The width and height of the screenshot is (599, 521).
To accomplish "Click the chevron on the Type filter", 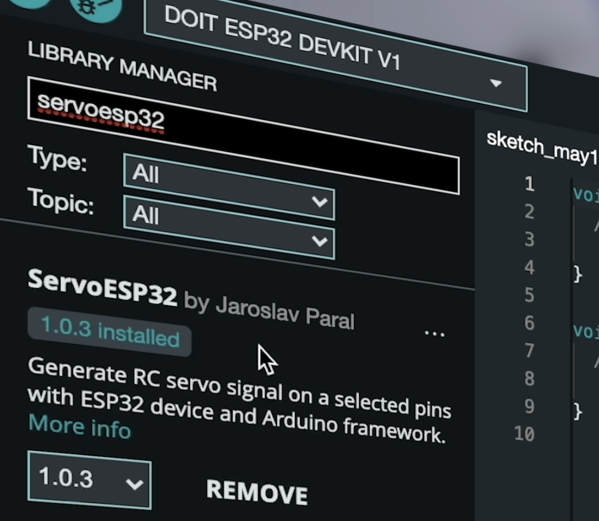I will point(320,201).
